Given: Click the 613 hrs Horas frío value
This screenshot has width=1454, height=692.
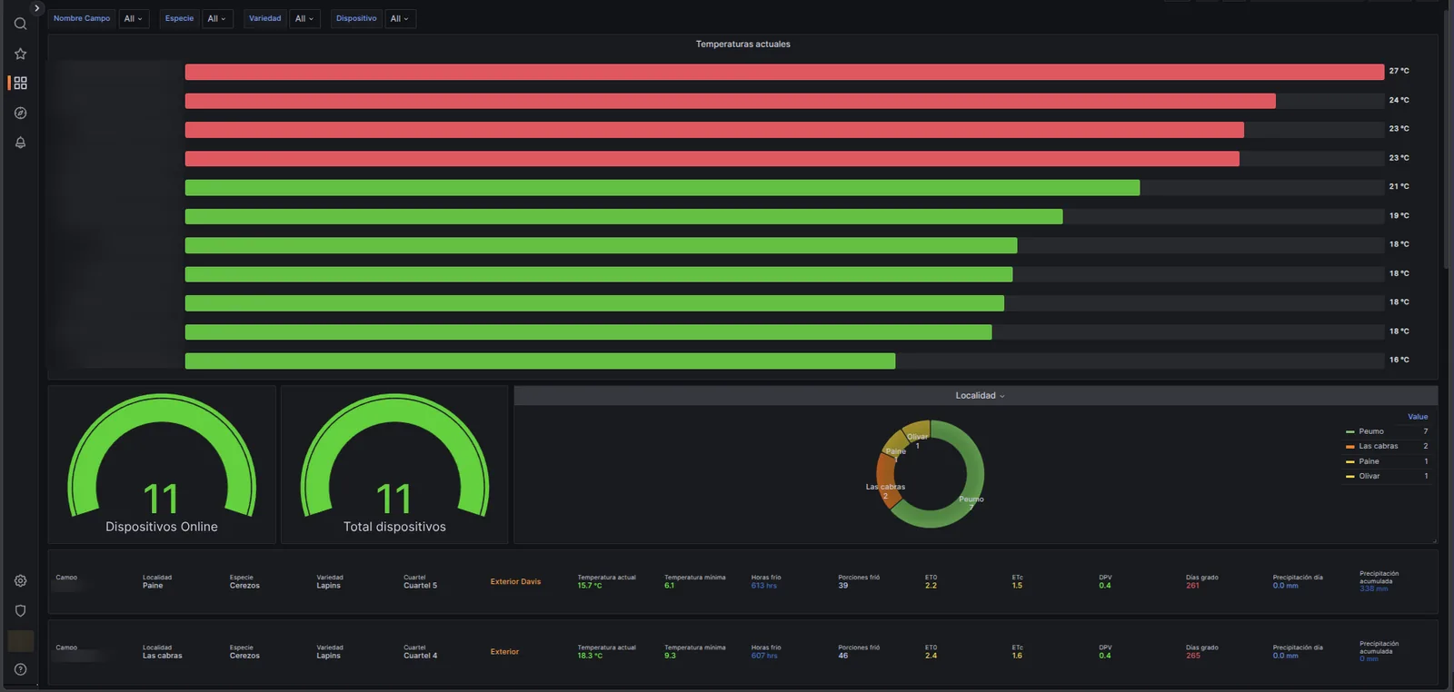Looking at the screenshot, I should (763, 586).
